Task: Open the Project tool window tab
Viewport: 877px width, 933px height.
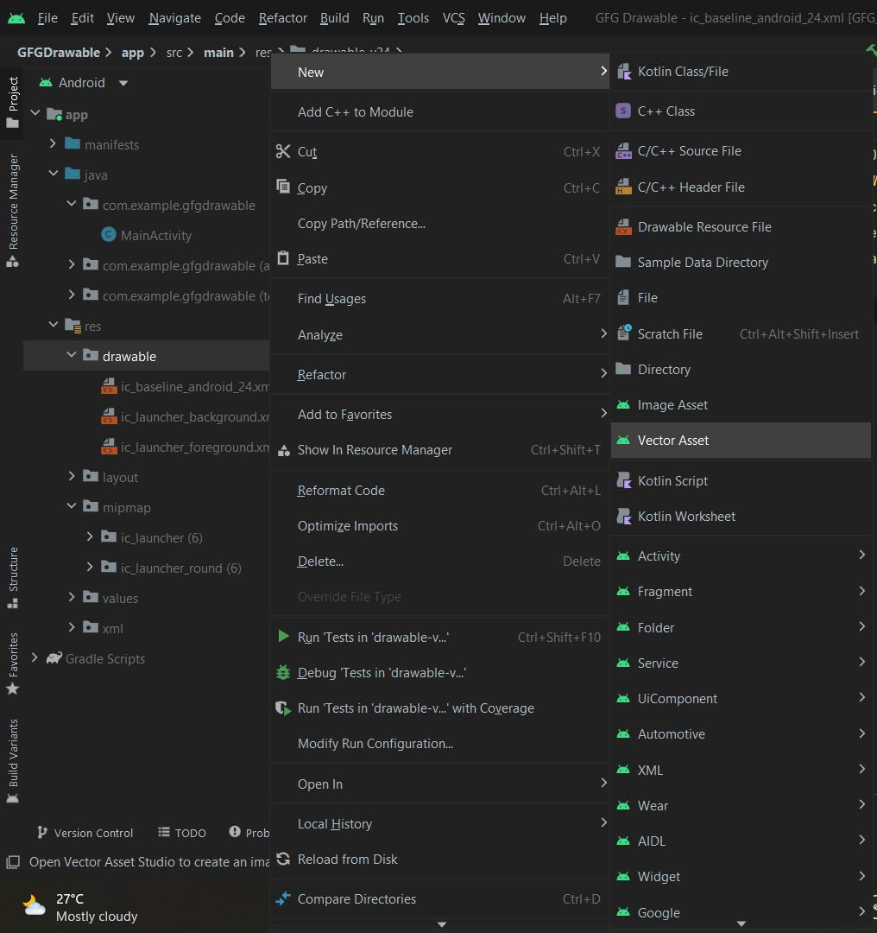Action: click(x=12, y=102)
